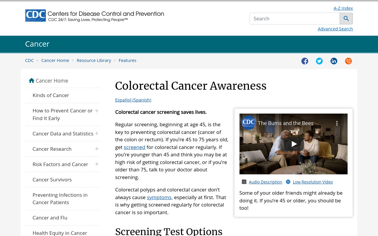Open Risk Factors and Cancer page
Viewport: 378px width, 236px height.
pos(60,164)
